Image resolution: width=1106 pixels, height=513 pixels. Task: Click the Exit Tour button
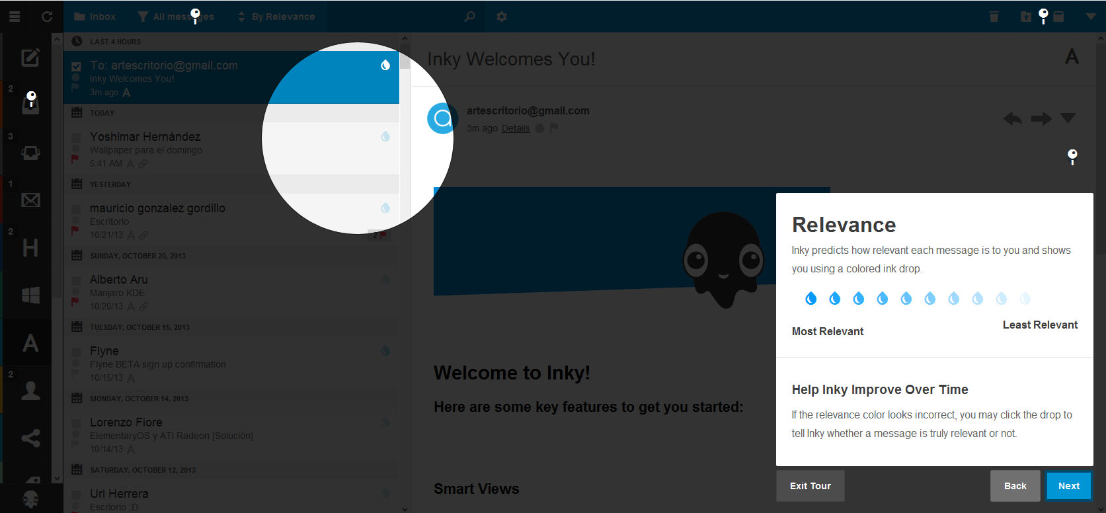(810, 486)
